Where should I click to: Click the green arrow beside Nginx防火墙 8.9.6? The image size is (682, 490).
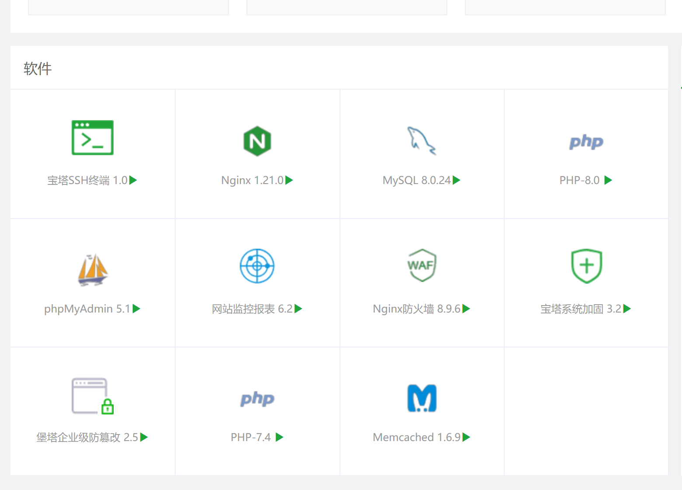466,309
